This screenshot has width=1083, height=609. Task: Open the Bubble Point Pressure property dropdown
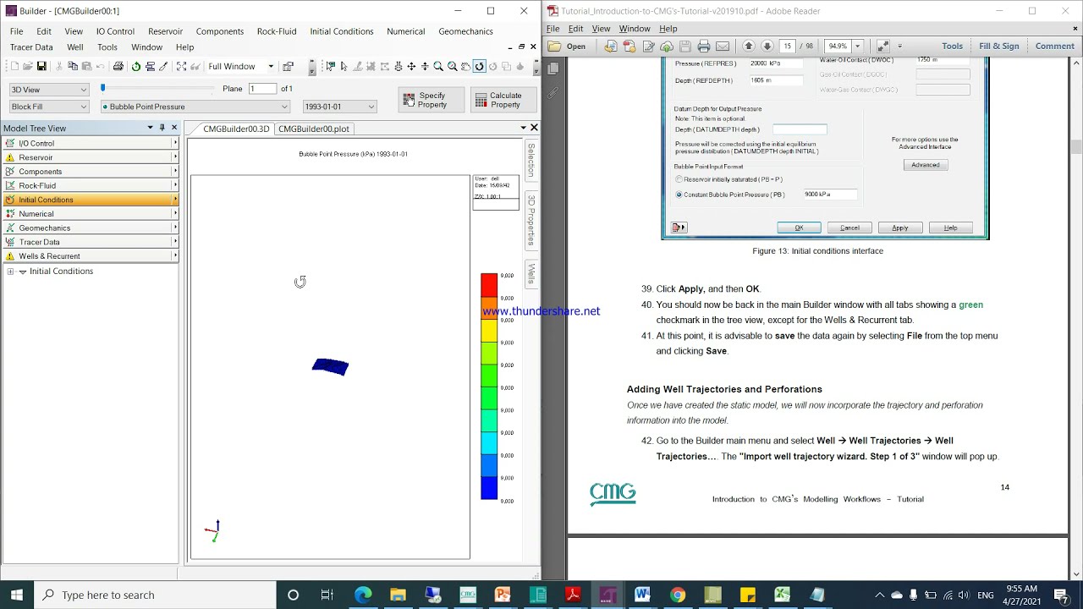(x=195, y=107)
